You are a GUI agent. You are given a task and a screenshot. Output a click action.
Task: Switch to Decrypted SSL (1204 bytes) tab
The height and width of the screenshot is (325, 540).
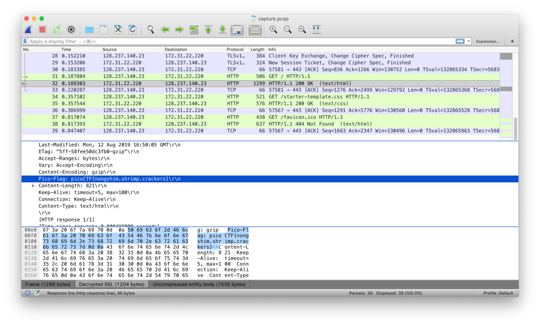click(x=112, y=284)
